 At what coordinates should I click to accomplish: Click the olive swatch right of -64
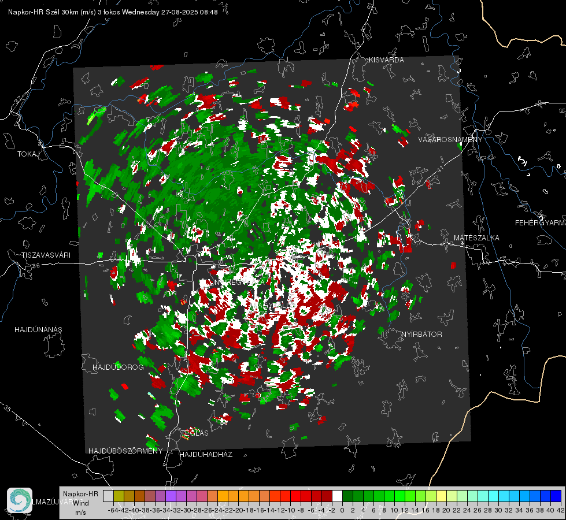[119, 496]
